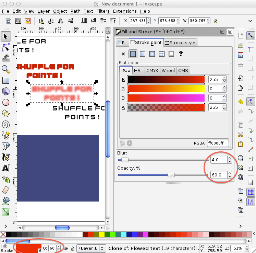Choose the Spiral tool
Viewport: 256px width, 253px height.
coord(5,124)
